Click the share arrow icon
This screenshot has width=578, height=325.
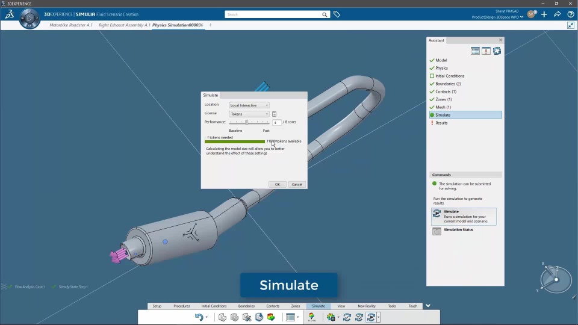[558, 14]
